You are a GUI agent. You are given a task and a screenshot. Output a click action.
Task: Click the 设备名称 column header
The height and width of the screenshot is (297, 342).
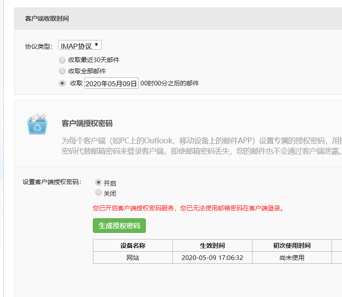132,245
